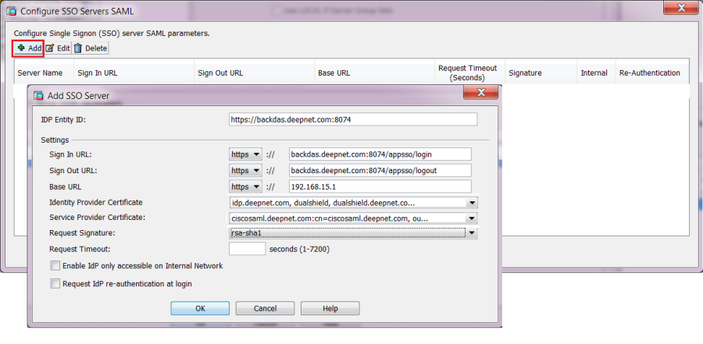Close the Add SSO Server dialog
This screenshot has height=344, width=703.
481,93
